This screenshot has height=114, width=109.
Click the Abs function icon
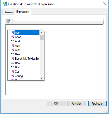(x=12, y=32)
